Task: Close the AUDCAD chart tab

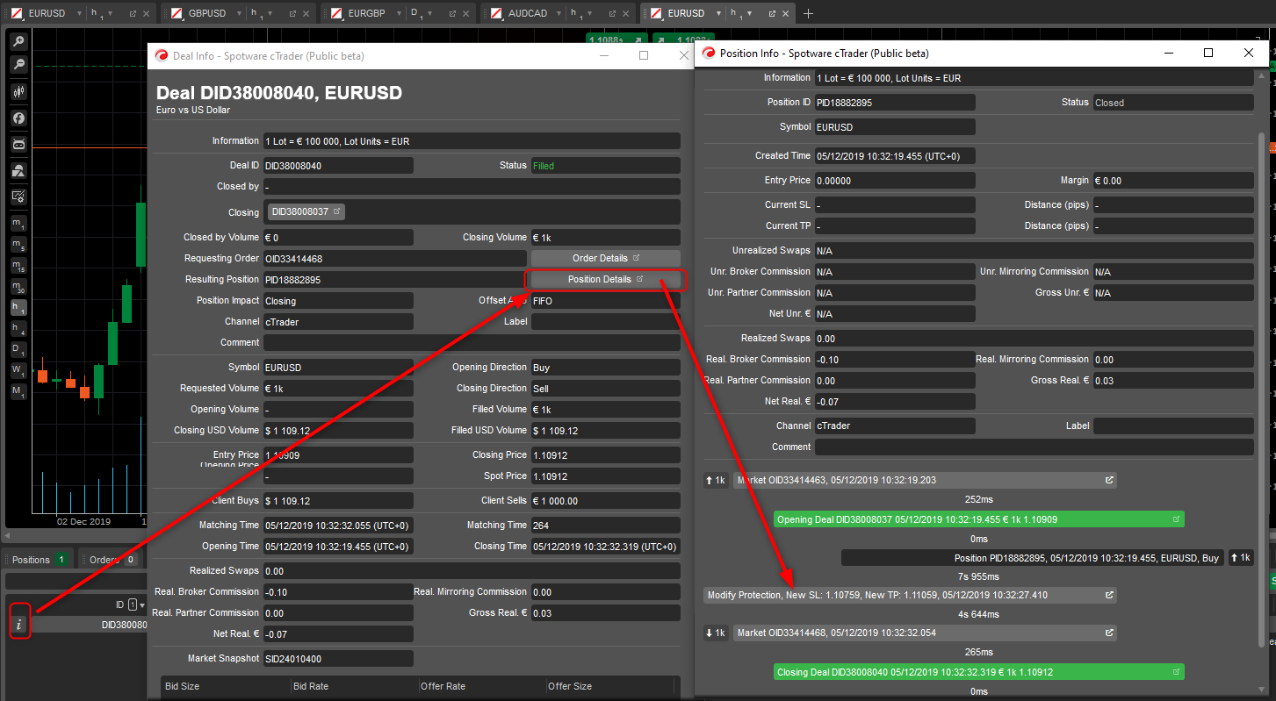Action: [x=627, y=14]
